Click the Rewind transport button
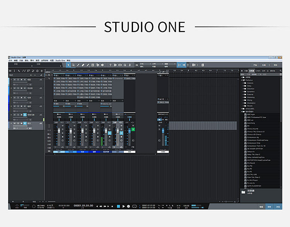The image size is (290, 227). tap(101, 206)
